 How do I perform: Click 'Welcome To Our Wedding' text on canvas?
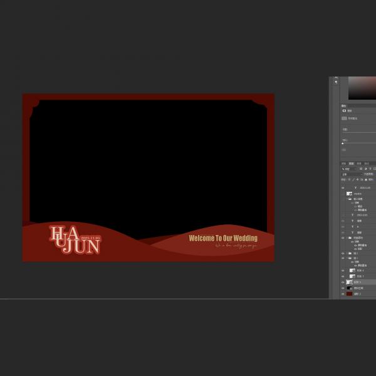point(222,238)
